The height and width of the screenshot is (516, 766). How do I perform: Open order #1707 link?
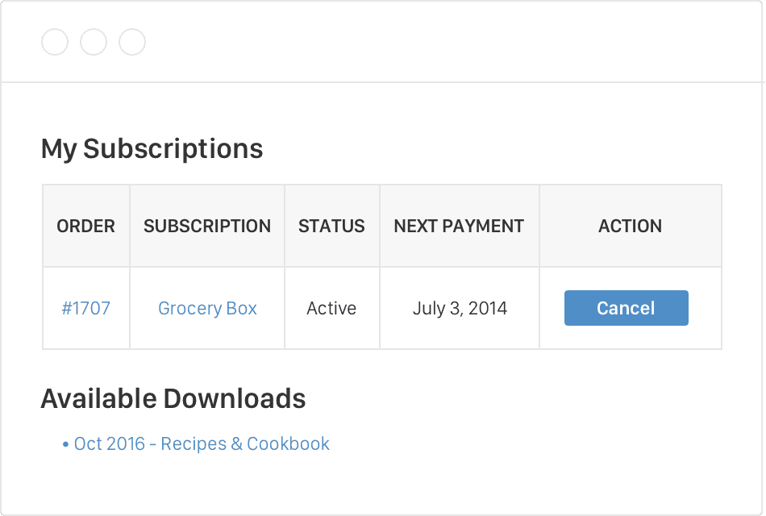point(85,308)
